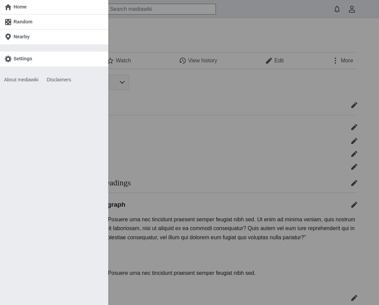Open notifications bell icon

[x=337, y=9]
